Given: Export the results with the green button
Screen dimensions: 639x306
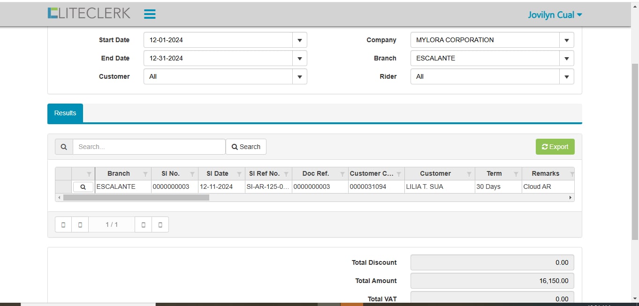Looking at the screenshot, I should coord(555,147).
